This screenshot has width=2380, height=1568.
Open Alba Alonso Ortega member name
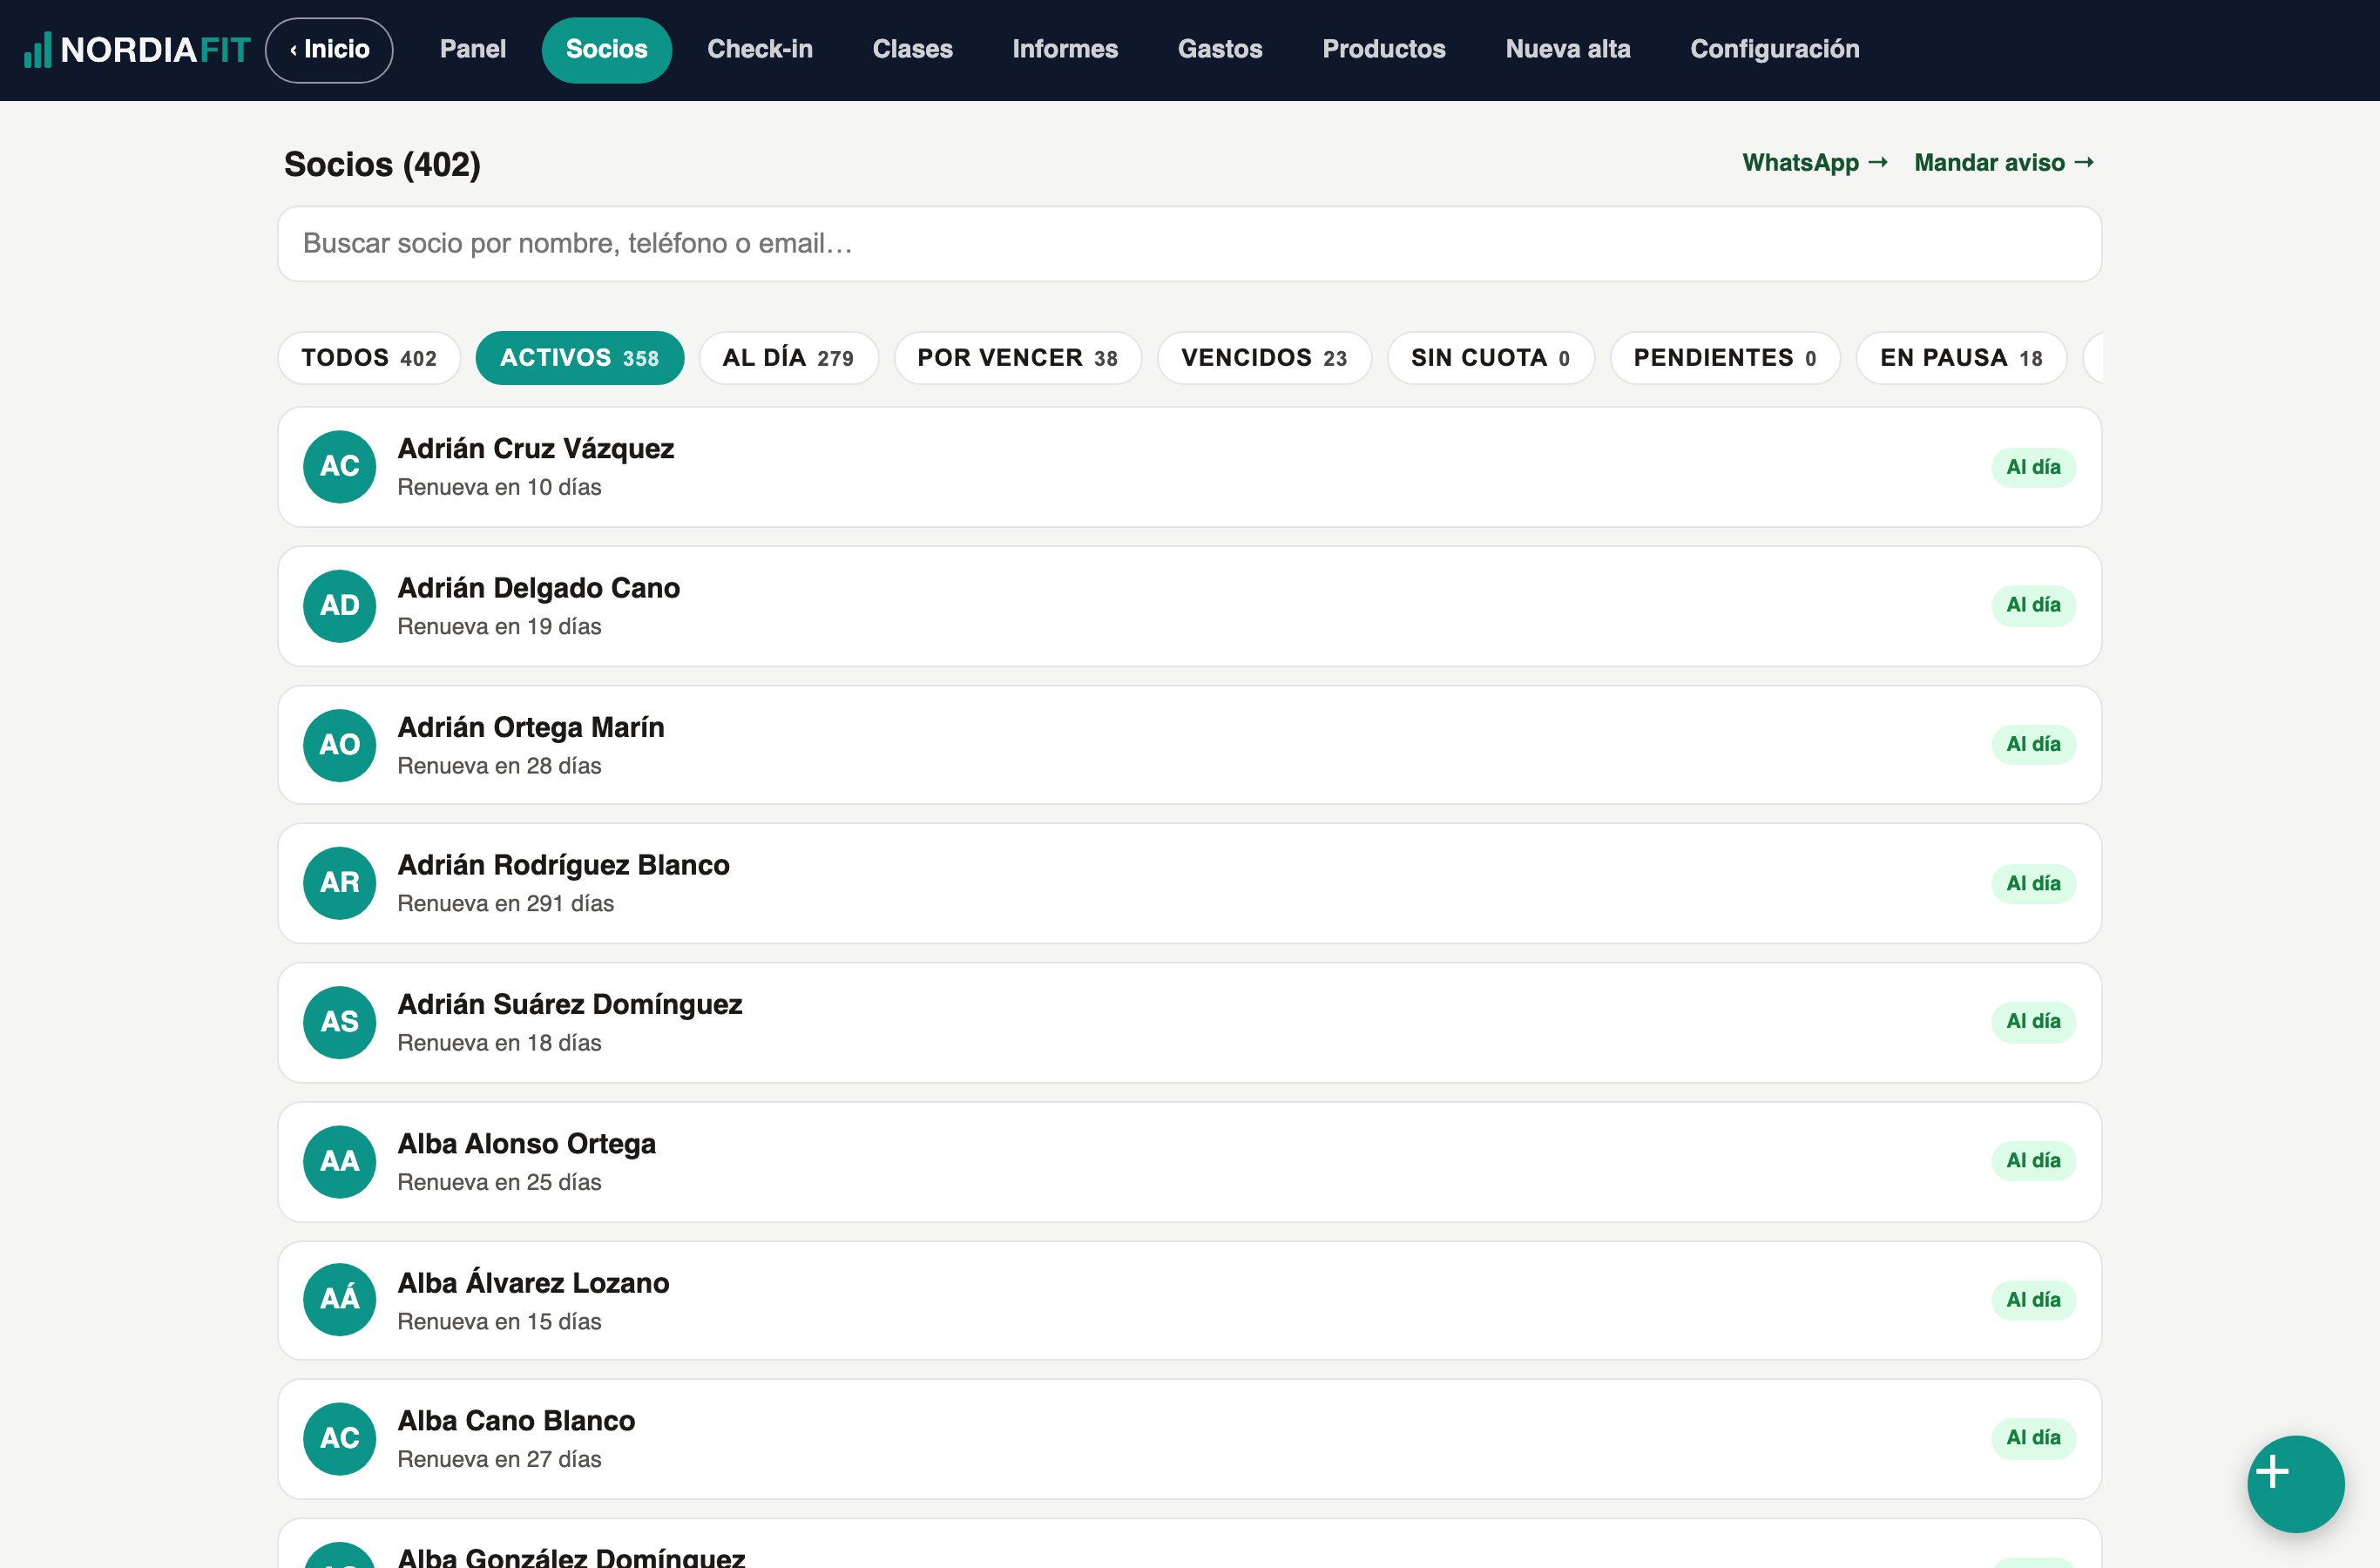click(527, 1143)
